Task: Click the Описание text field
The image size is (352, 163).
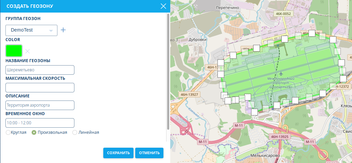Action: (40, 105)
